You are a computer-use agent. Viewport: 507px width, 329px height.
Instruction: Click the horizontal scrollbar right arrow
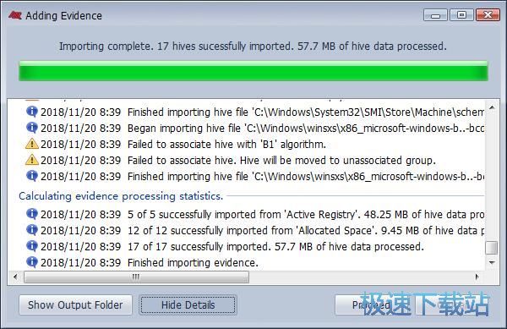(477, 277)
